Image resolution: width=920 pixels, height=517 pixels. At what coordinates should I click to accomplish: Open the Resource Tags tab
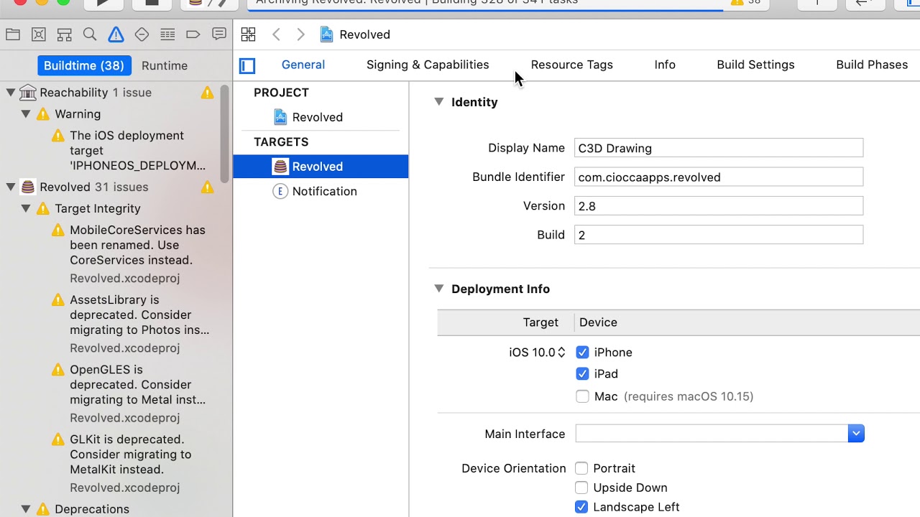tap(572, 65)
